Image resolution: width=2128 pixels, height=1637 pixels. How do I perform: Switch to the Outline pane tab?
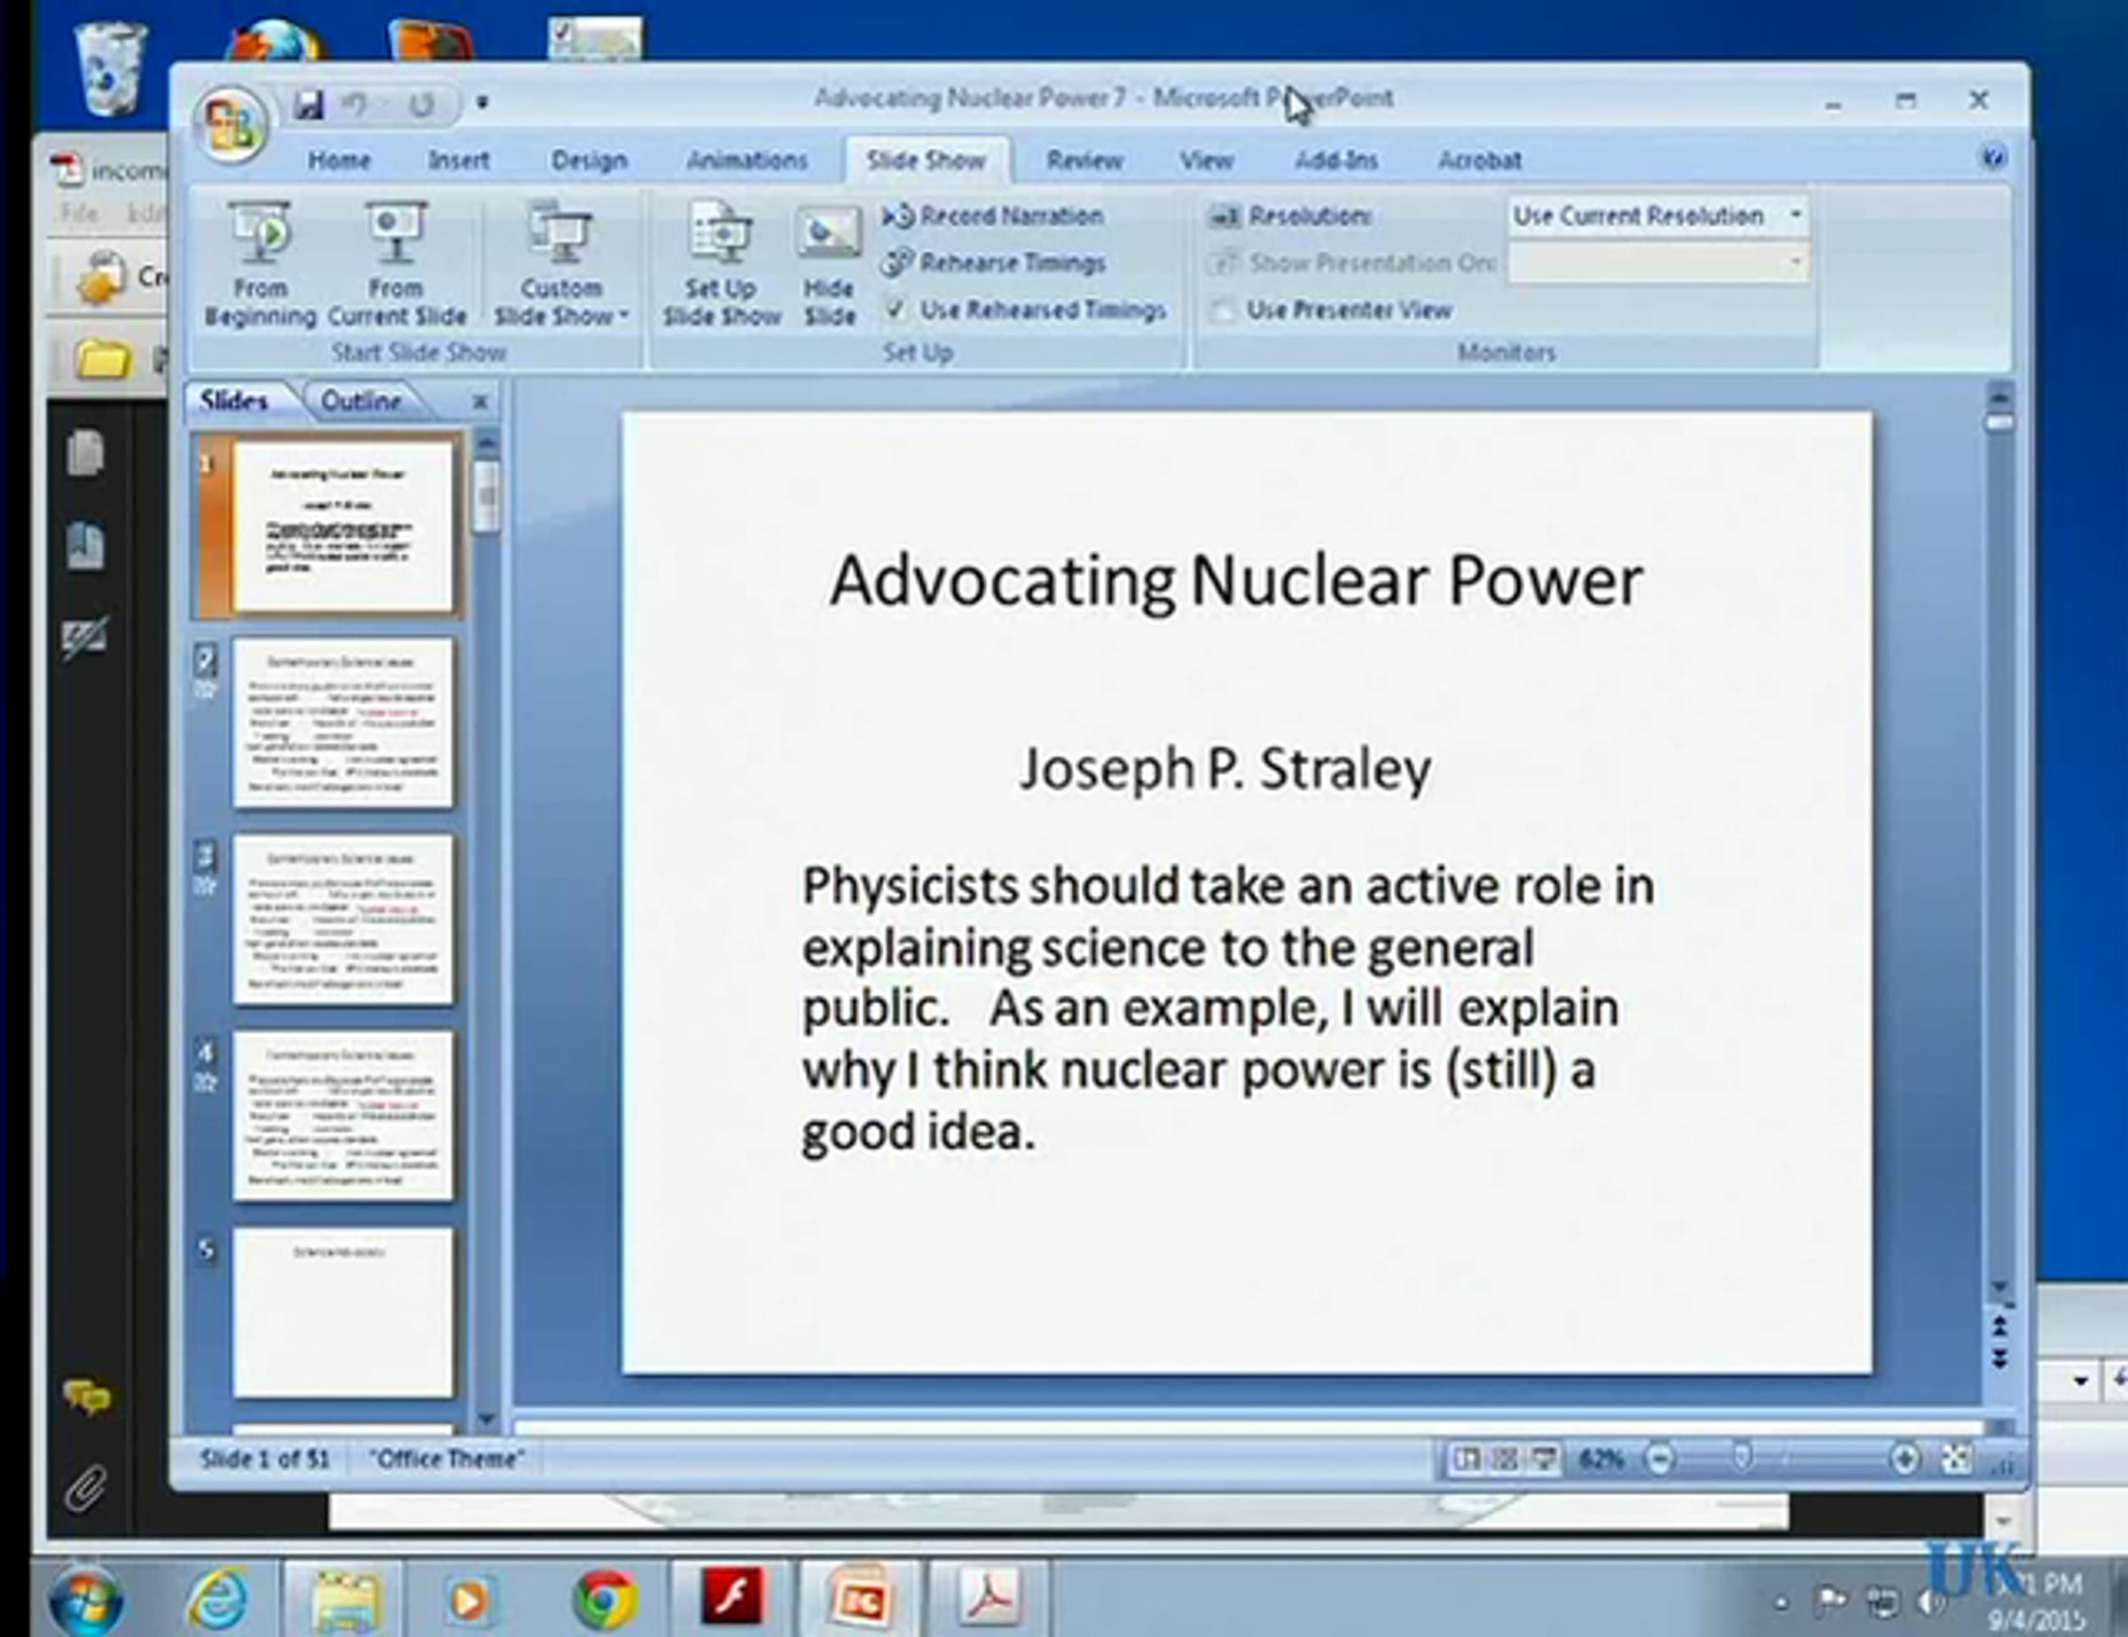[361, 401]
